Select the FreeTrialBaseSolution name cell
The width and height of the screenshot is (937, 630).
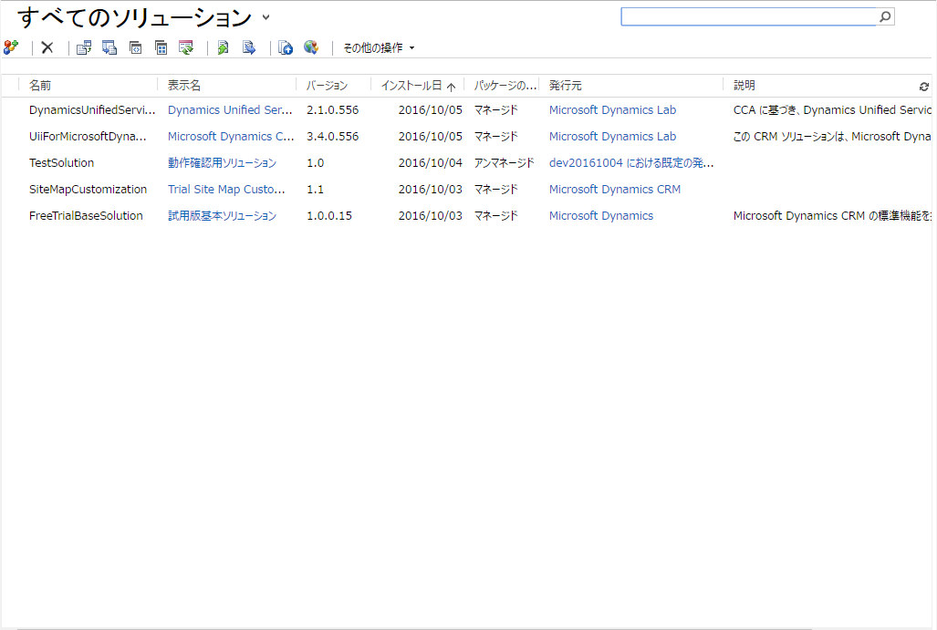click(x=86, y=215)
